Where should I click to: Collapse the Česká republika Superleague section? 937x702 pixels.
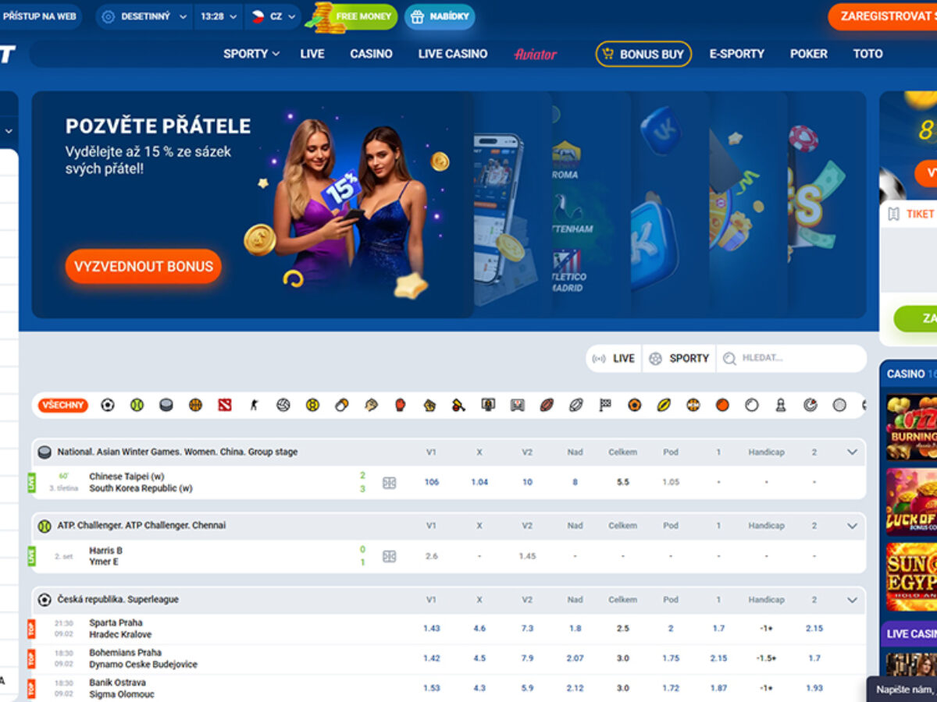(x=852, y=600)
